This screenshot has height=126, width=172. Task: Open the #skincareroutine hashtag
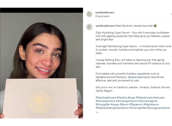[x=105, y=101]
